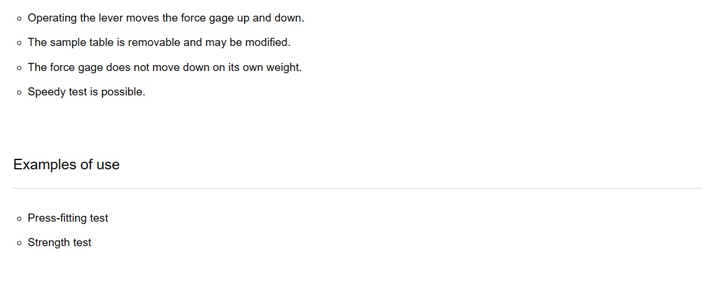Screen dimensions: 724x288
Task: Click the "Press-fitting test" list item
Action: 68,218
